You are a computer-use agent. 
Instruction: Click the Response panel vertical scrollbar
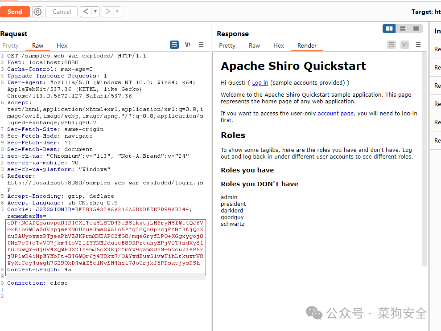pyautogui.click(x=425, y=160)
